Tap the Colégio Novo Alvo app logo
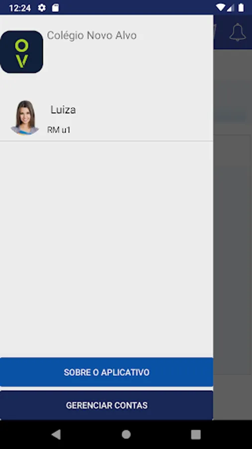Viewport: 252px width, 449px height. point(22,52)
